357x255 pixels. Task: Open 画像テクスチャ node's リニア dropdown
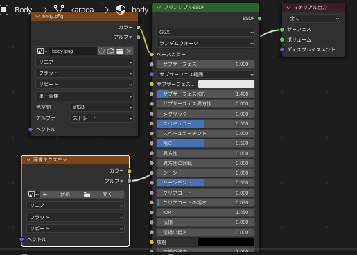click(x=76, y=206)
